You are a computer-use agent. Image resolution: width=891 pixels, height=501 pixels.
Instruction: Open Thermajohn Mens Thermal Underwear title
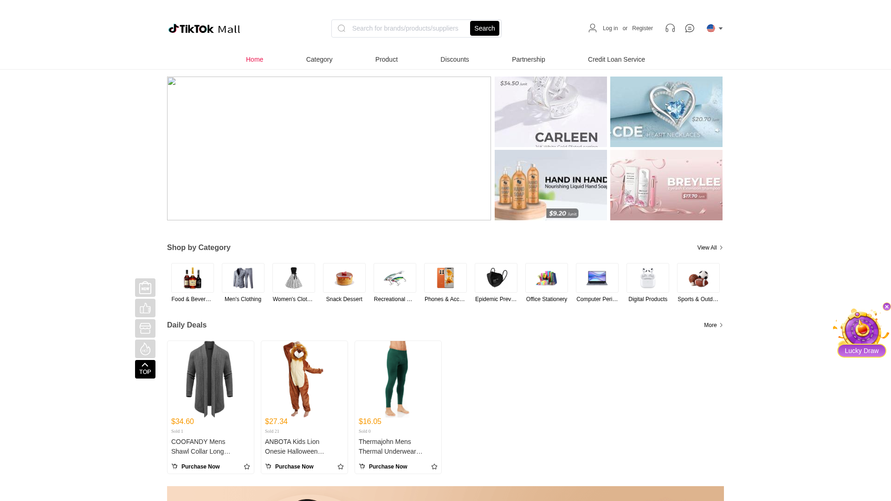point(391,446)
